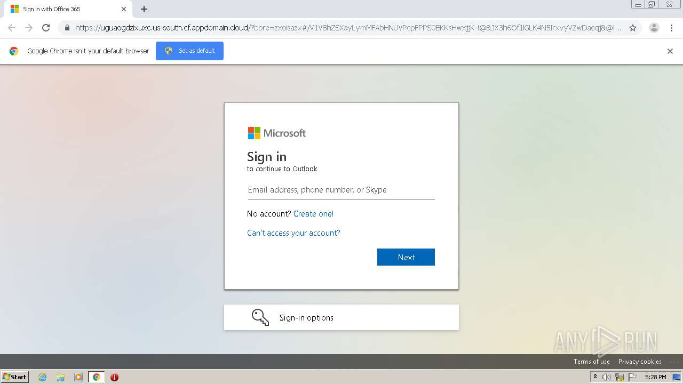
Task: Open the Privacy cookies link
Action: tap(640, 362)
